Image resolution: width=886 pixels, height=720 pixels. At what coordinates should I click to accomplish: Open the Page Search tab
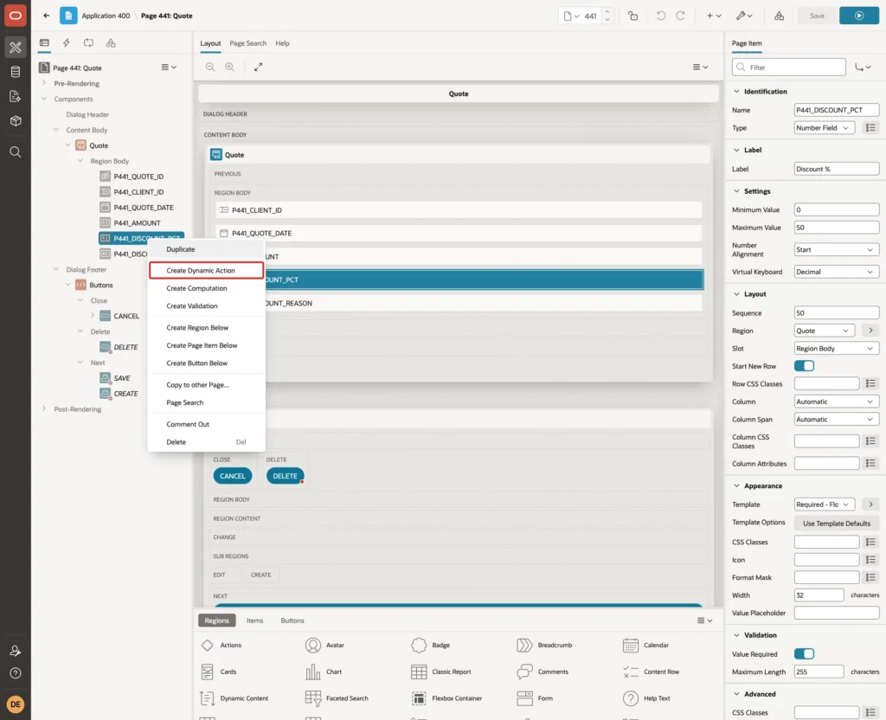pyautogui.click(x=247, y=43)
